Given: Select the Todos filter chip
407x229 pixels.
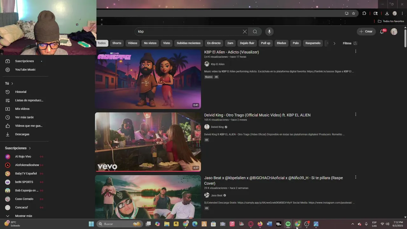Looking at the screenshot, I should (x=102, y=43).
